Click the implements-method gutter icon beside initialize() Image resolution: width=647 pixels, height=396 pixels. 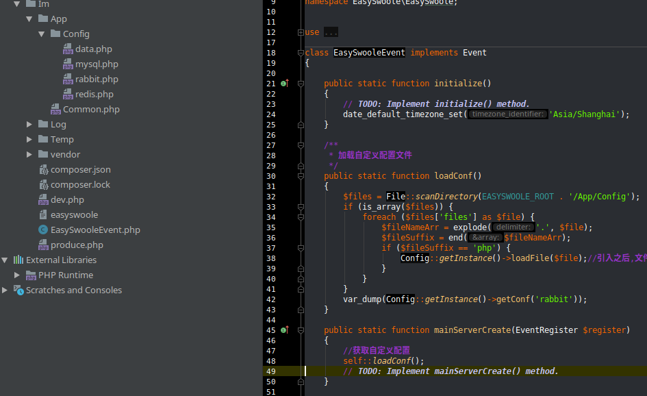285,84
